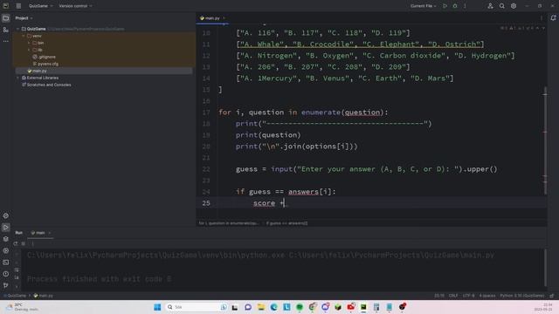Open the Problems tool window icon
Viewport: 559px width, 314px height.
6,274
